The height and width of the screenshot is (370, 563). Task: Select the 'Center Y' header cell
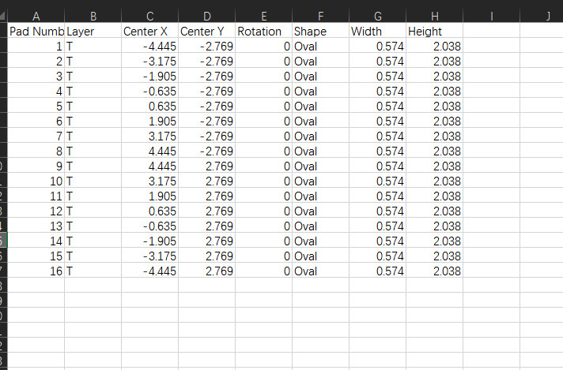click(206, 32)
